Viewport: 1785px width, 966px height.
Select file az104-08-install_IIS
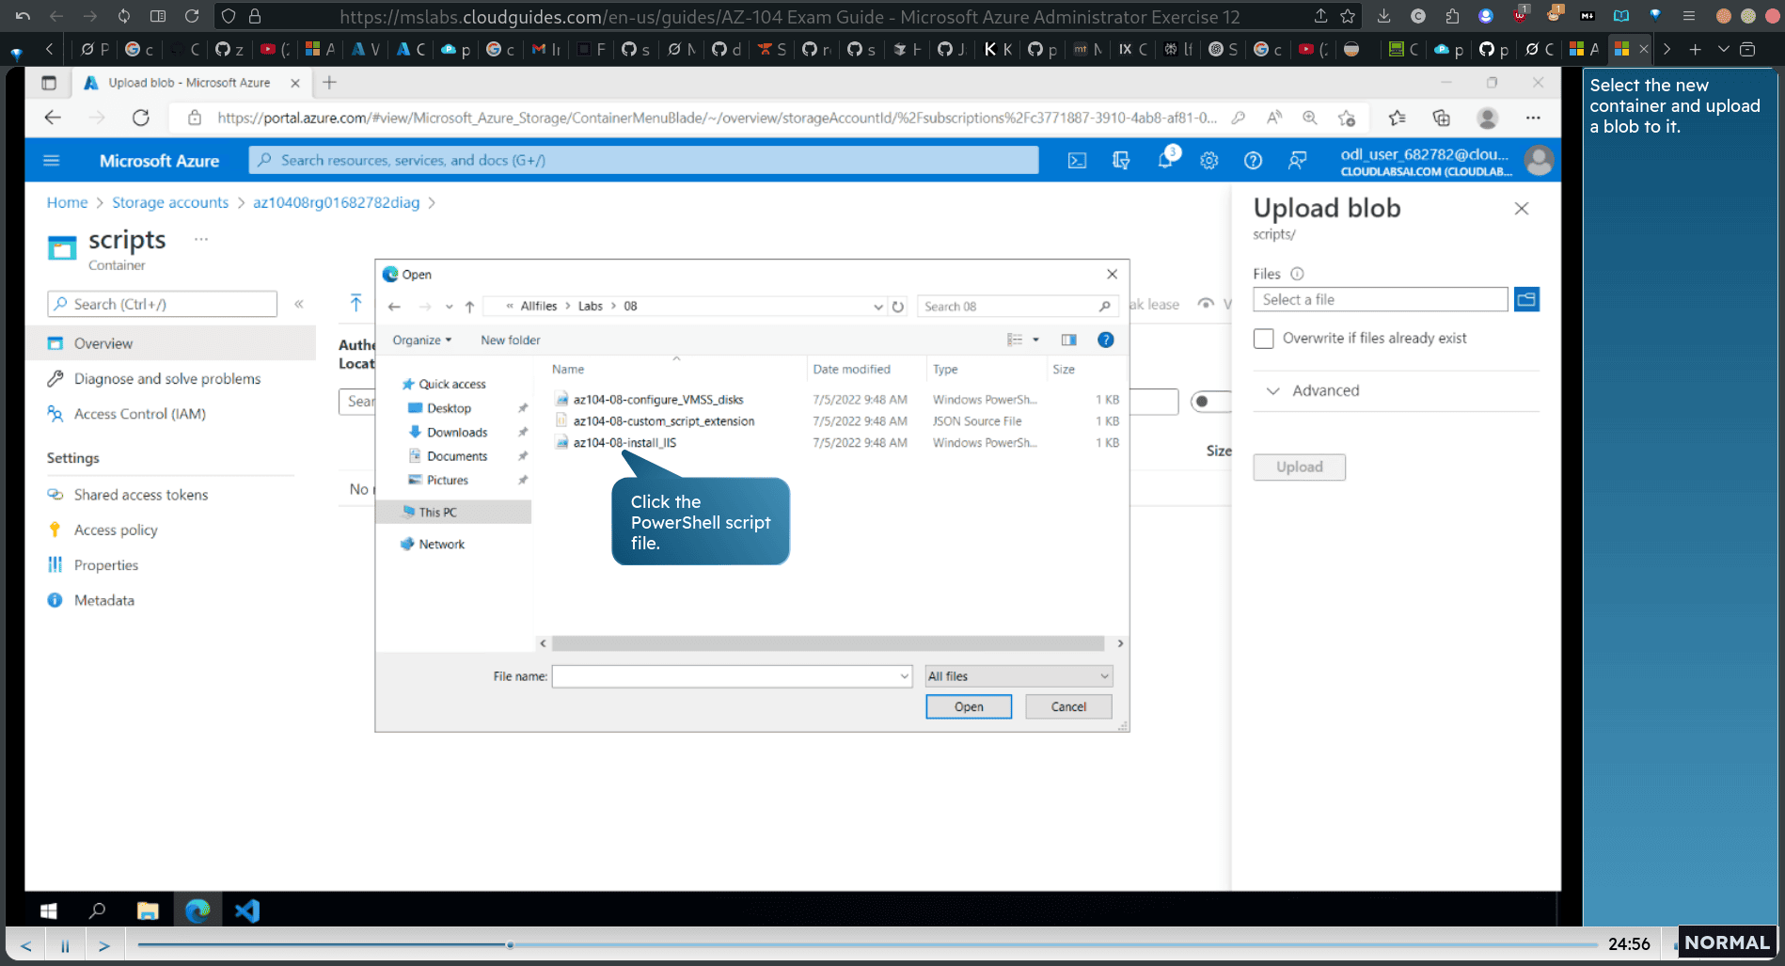(624, 443)
